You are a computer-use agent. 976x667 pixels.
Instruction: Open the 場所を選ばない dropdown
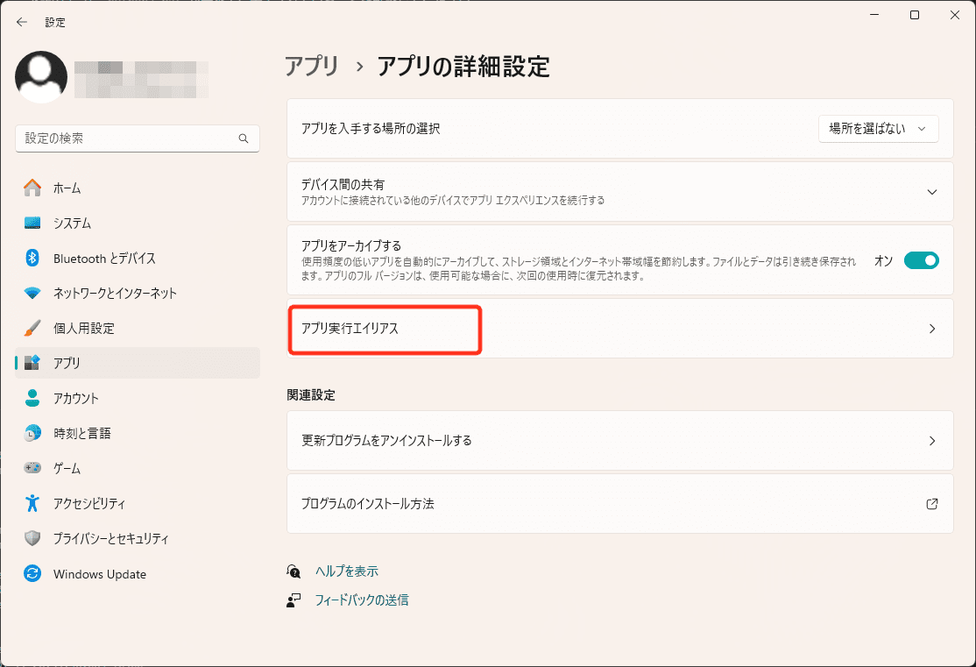click(878, 128)
